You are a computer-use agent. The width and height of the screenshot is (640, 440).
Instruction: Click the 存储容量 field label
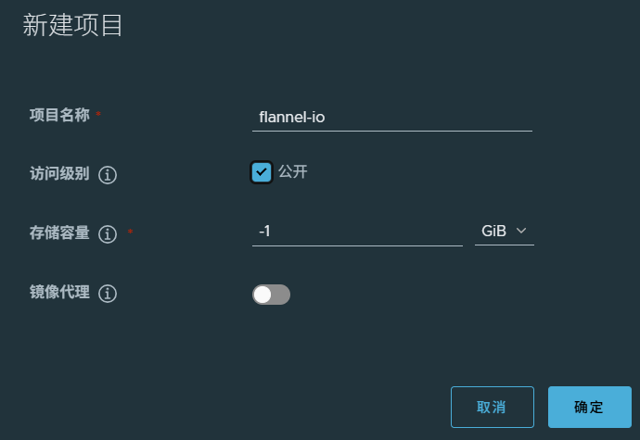click(x=59, y=233)
